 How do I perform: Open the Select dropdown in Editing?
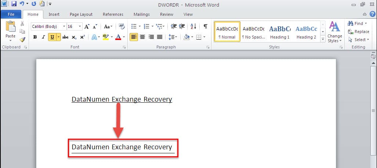coord(358,40)
